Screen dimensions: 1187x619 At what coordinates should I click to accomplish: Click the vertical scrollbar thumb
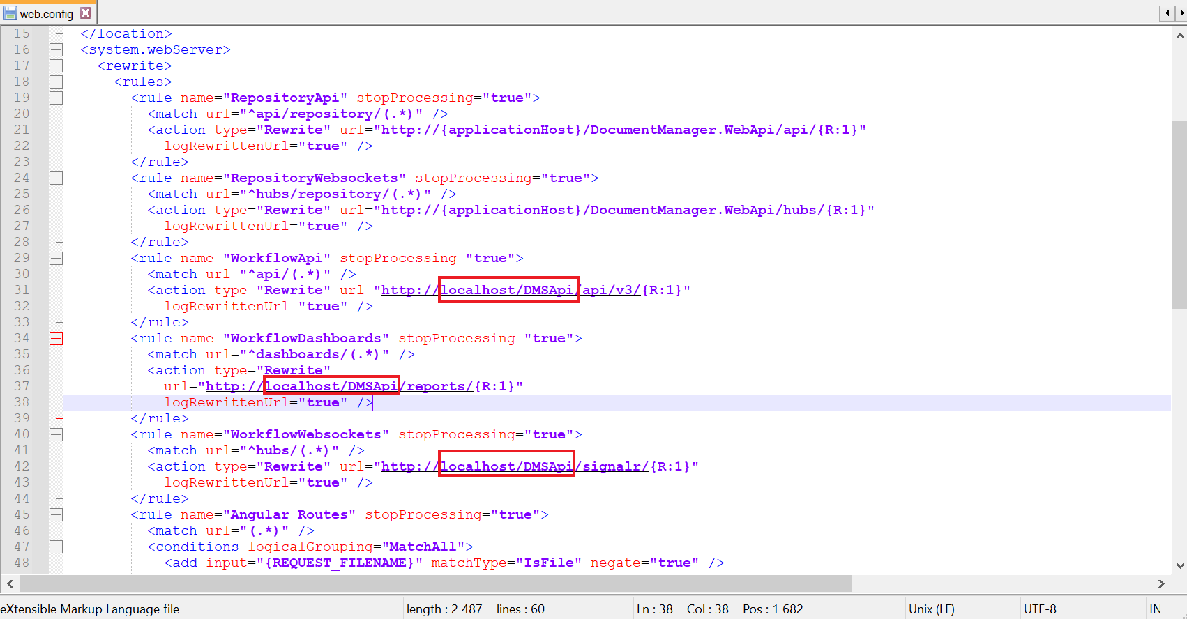pos(1179,215)
